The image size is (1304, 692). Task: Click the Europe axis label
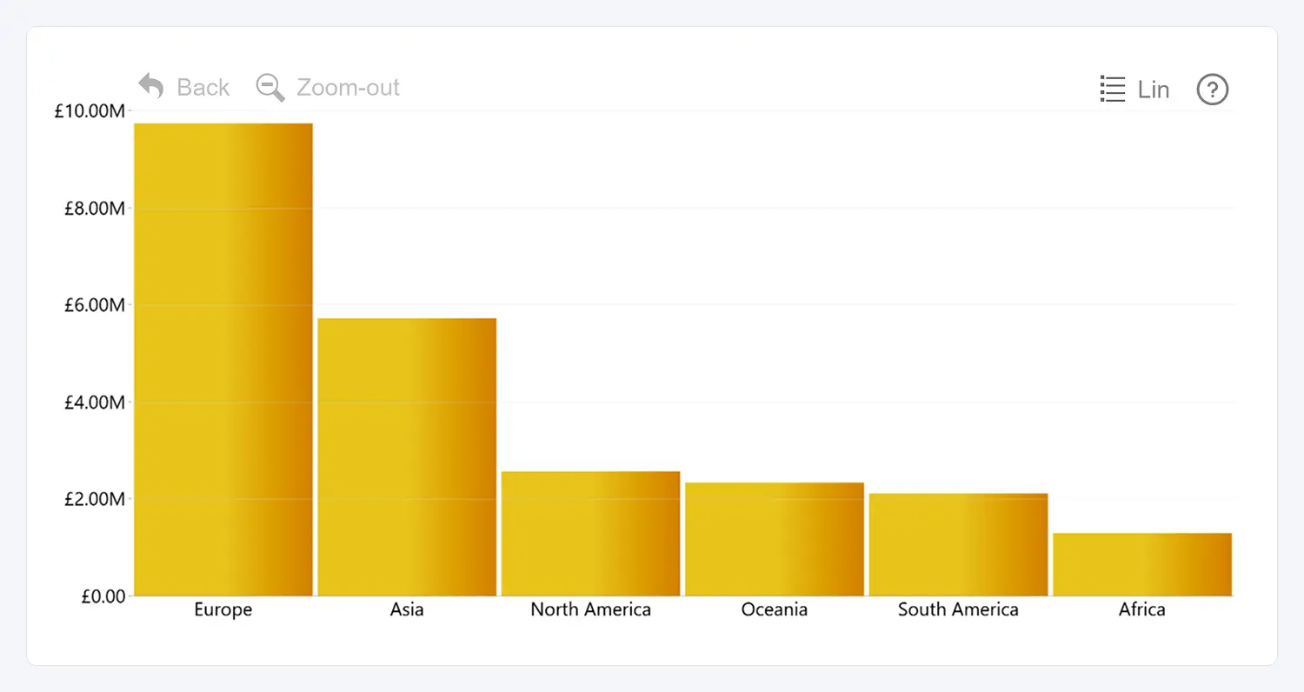pyautogui.click(x=223, y=609)
